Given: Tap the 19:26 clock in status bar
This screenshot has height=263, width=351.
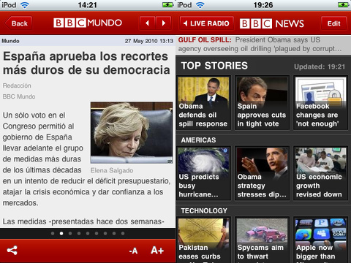Looking at the screenshot, I should (x=263, y=5).
